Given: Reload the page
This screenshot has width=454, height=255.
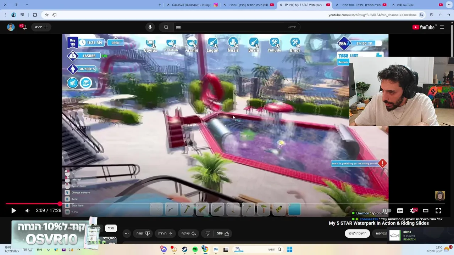Looking at the screenshot, I should (x=432, y=15).
